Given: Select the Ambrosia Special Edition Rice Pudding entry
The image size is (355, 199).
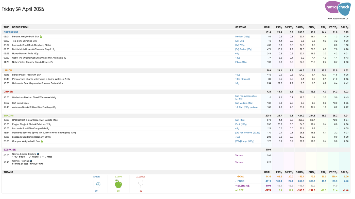Looking at the screenshot, I should pyautogui.click(x=34, y=107).
